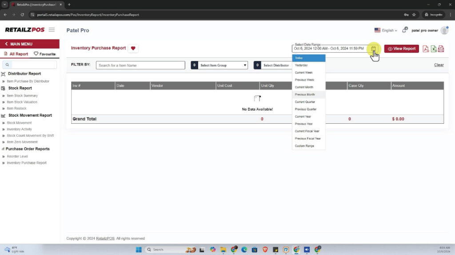Export report using the PDF icon
Image resolution: width=455 pixels, height=255 pixels.
tap(426, 49)
